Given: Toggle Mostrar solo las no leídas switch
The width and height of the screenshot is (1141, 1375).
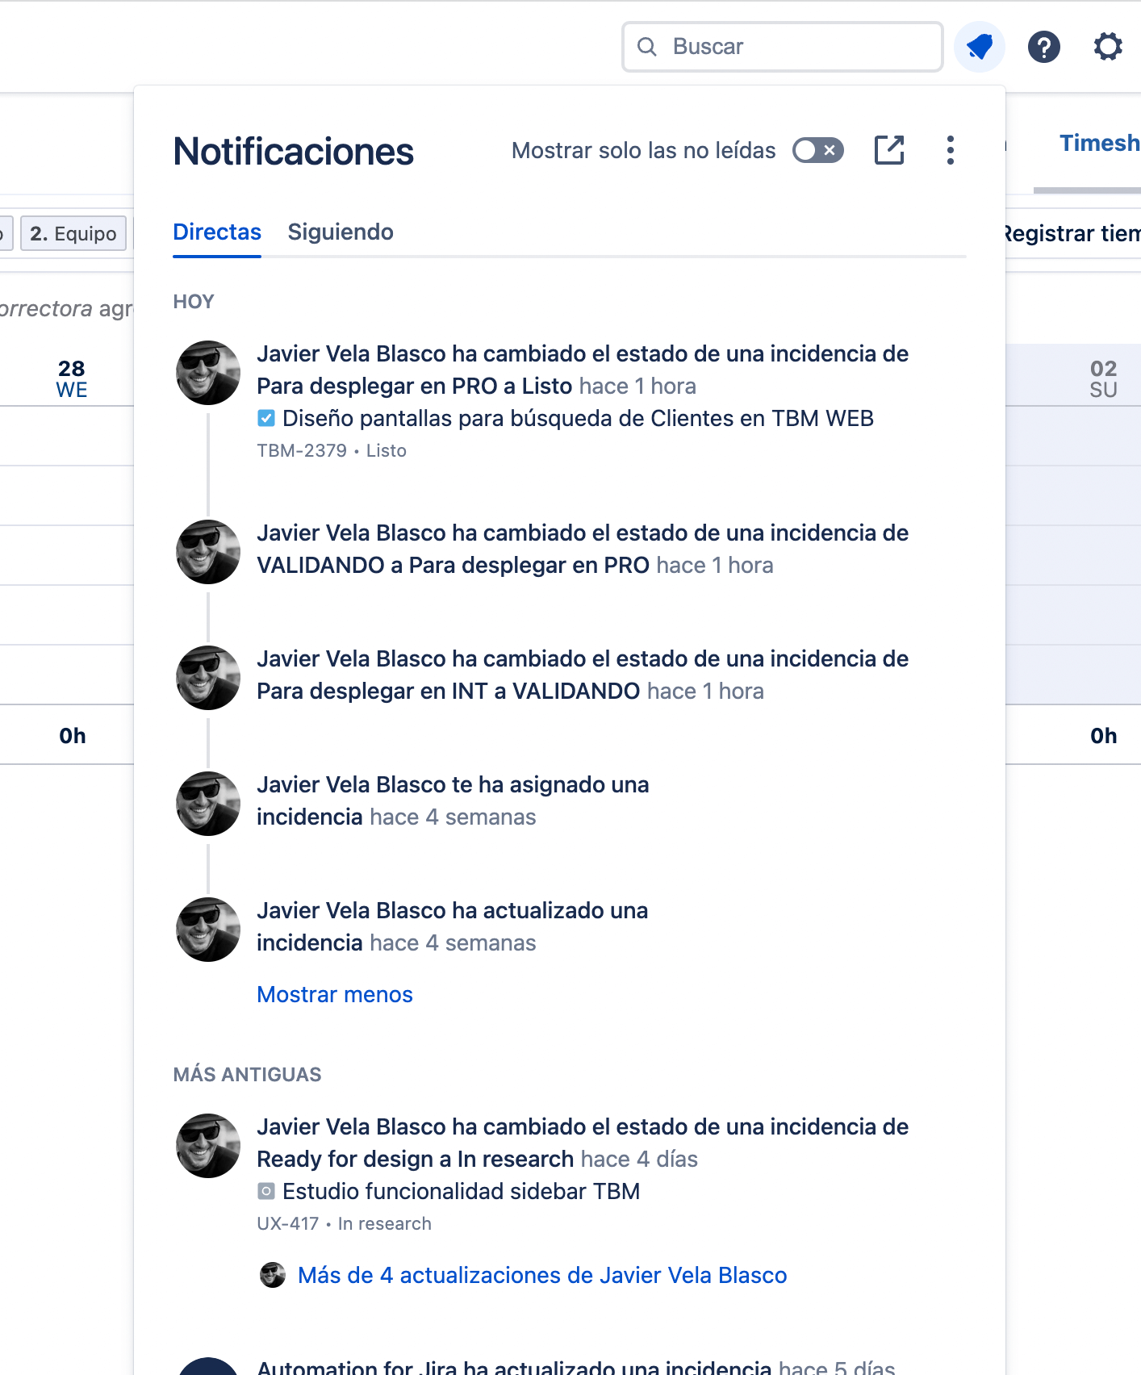Looking at the screenshot, I should [x=817, y=150].
